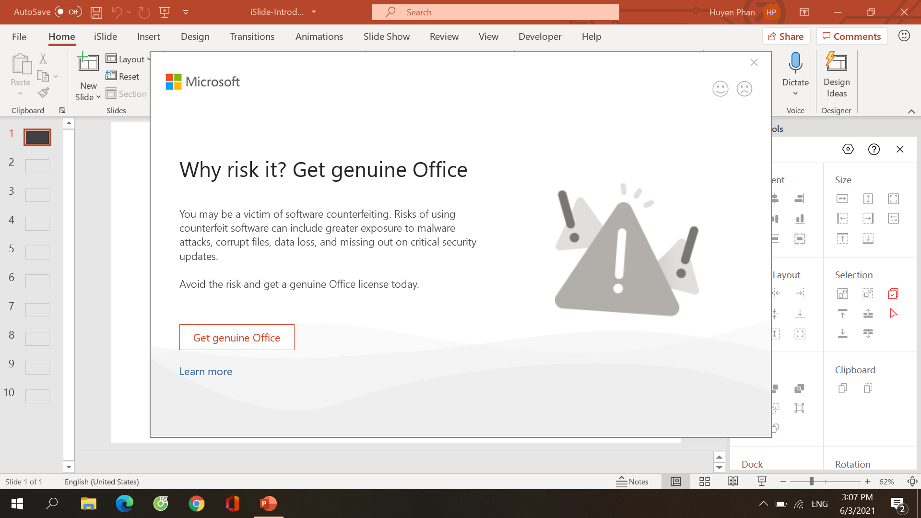Screen dimensions: 921x518
Task: Click Same Size icon under Size
Action: [893, 199]
